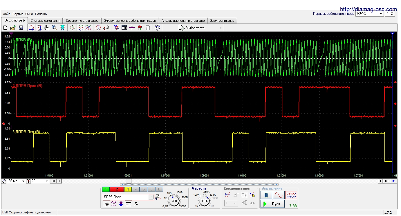Click the minus zoom out time button
Screen dimensions: 401x216
point(4,181)
